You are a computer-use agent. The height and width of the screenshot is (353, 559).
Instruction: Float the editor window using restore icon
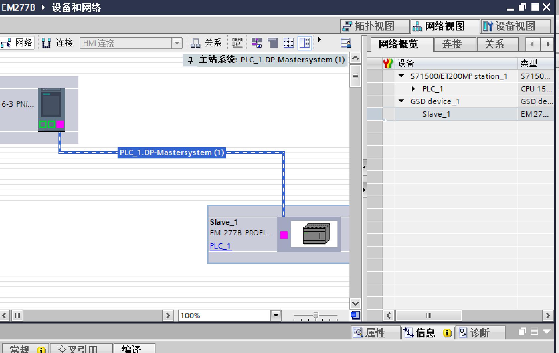click(x=522, y=7)
